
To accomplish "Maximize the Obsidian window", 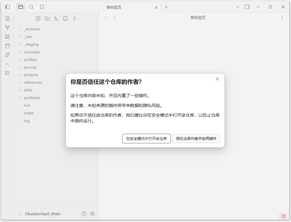I will pyautogui.click(x=271, y=7).
